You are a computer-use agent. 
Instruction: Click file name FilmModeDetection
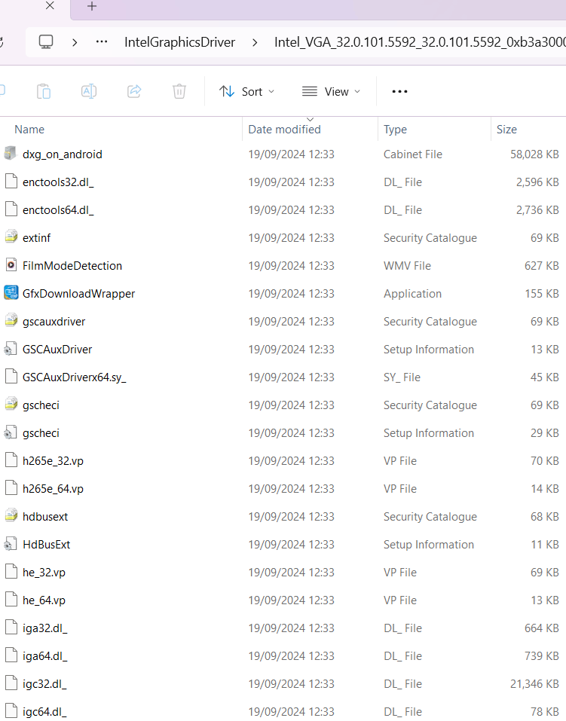[72, 266]
